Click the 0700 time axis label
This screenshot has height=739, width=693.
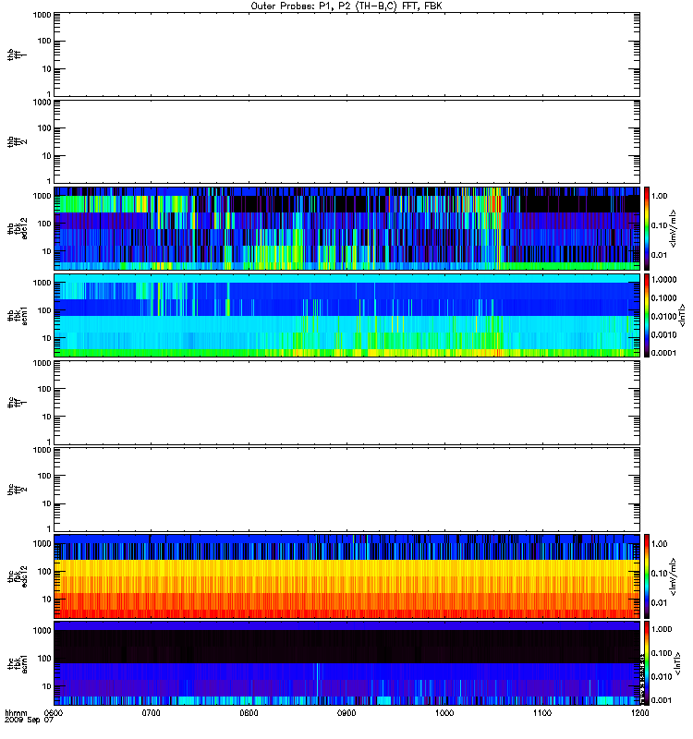point(151,712)
